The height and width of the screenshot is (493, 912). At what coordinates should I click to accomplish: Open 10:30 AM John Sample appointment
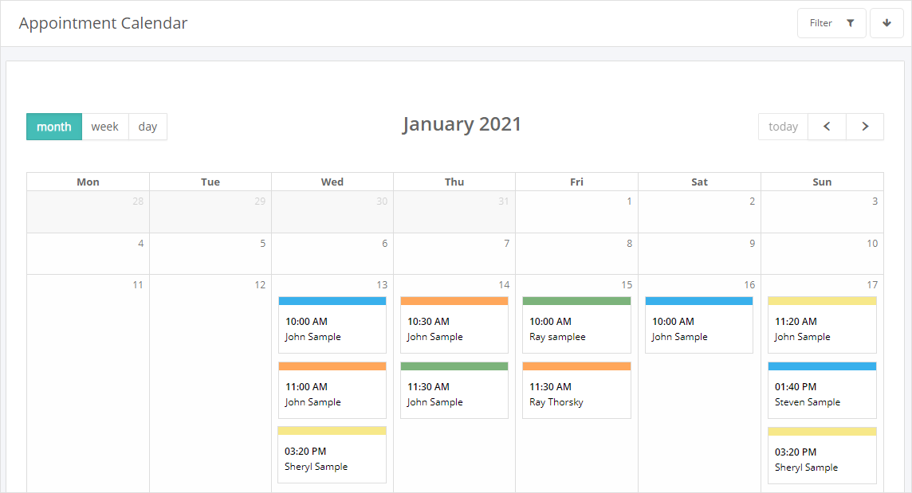tap(454, 329)
